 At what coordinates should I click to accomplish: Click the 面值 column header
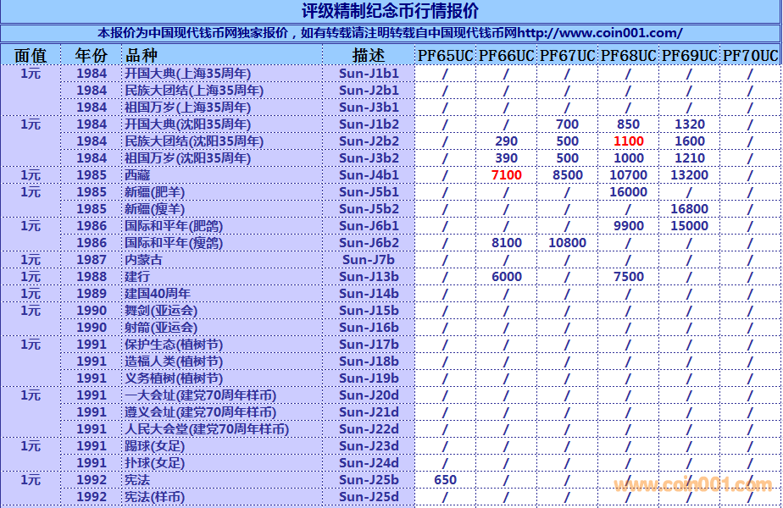click(x=31, y=56)
